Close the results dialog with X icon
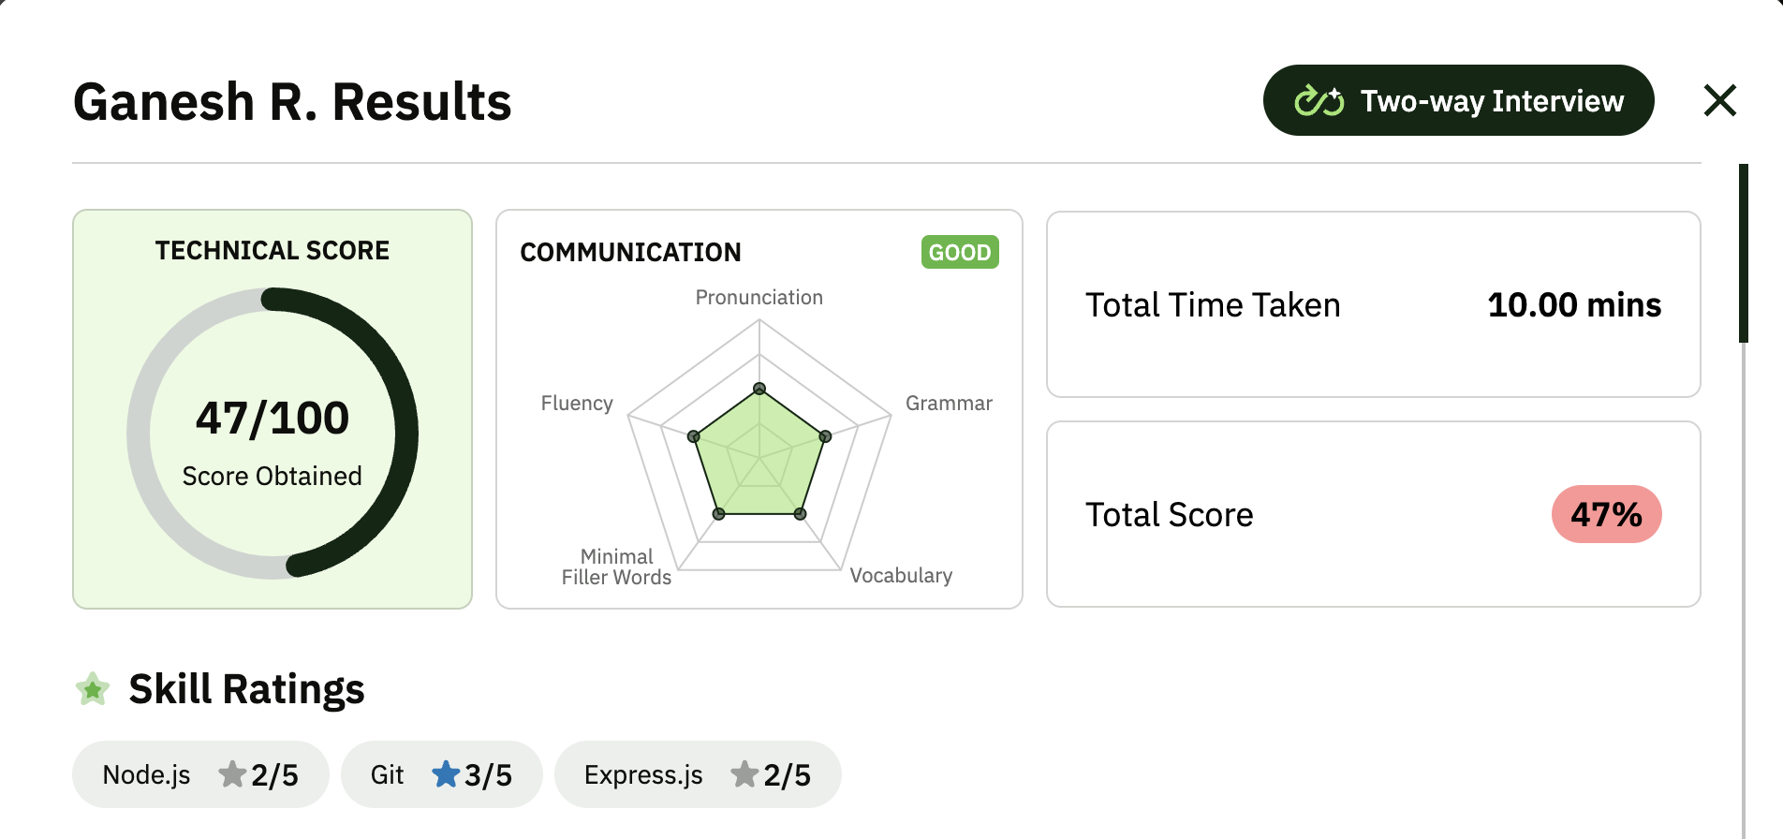Viewport: 1783px width, 839px height. tap(1719, 100)
